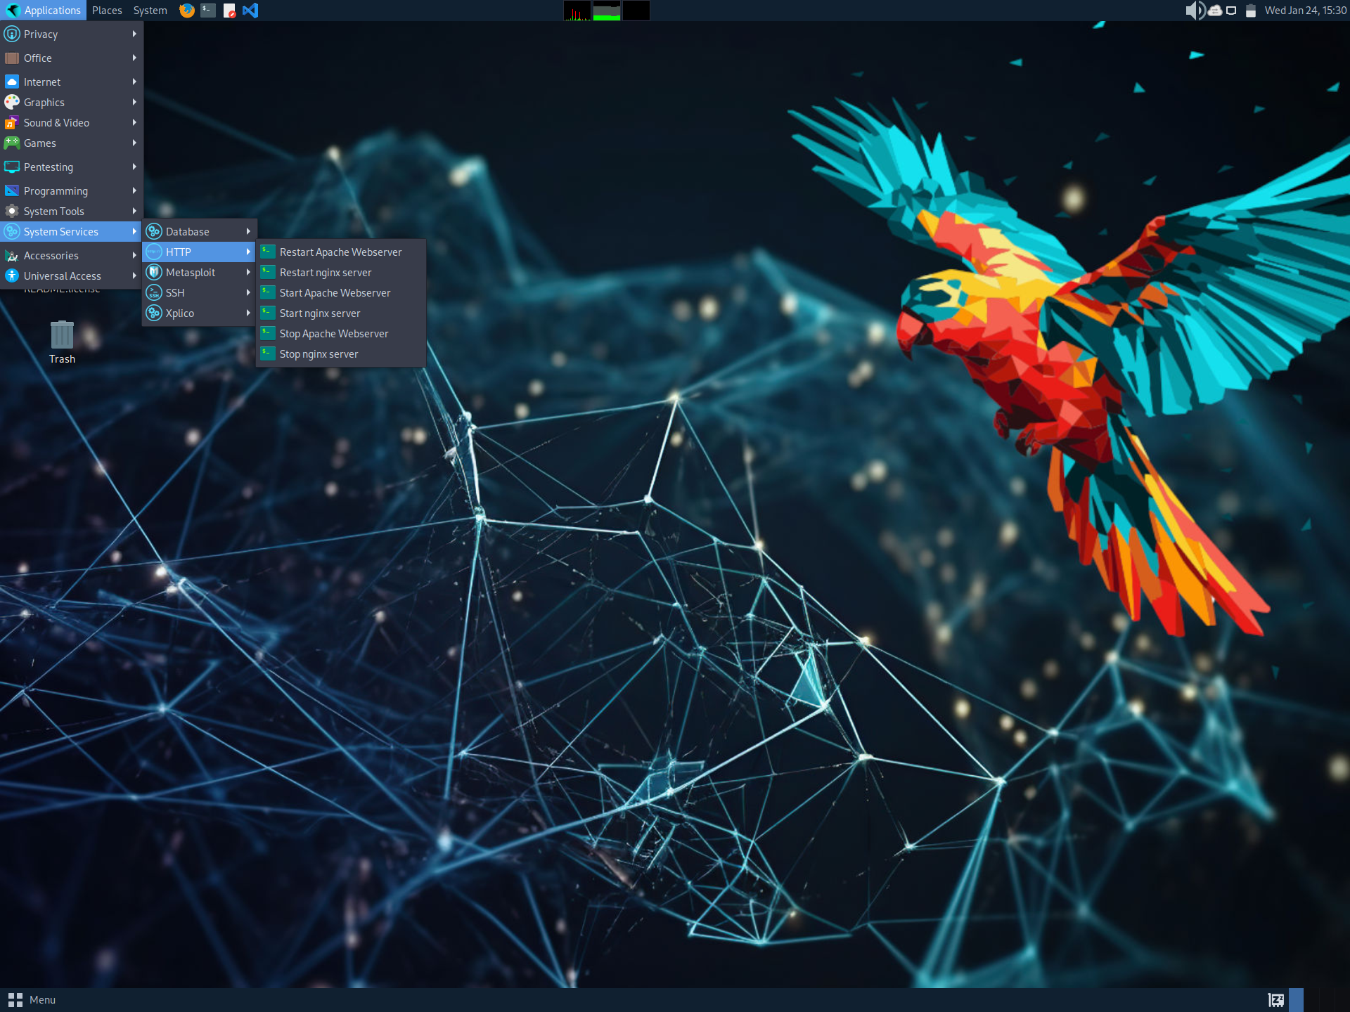Open the Places menu
Image resolution: width=1350 pixels, height=1012 pixels.
click(x=107, y=11)
